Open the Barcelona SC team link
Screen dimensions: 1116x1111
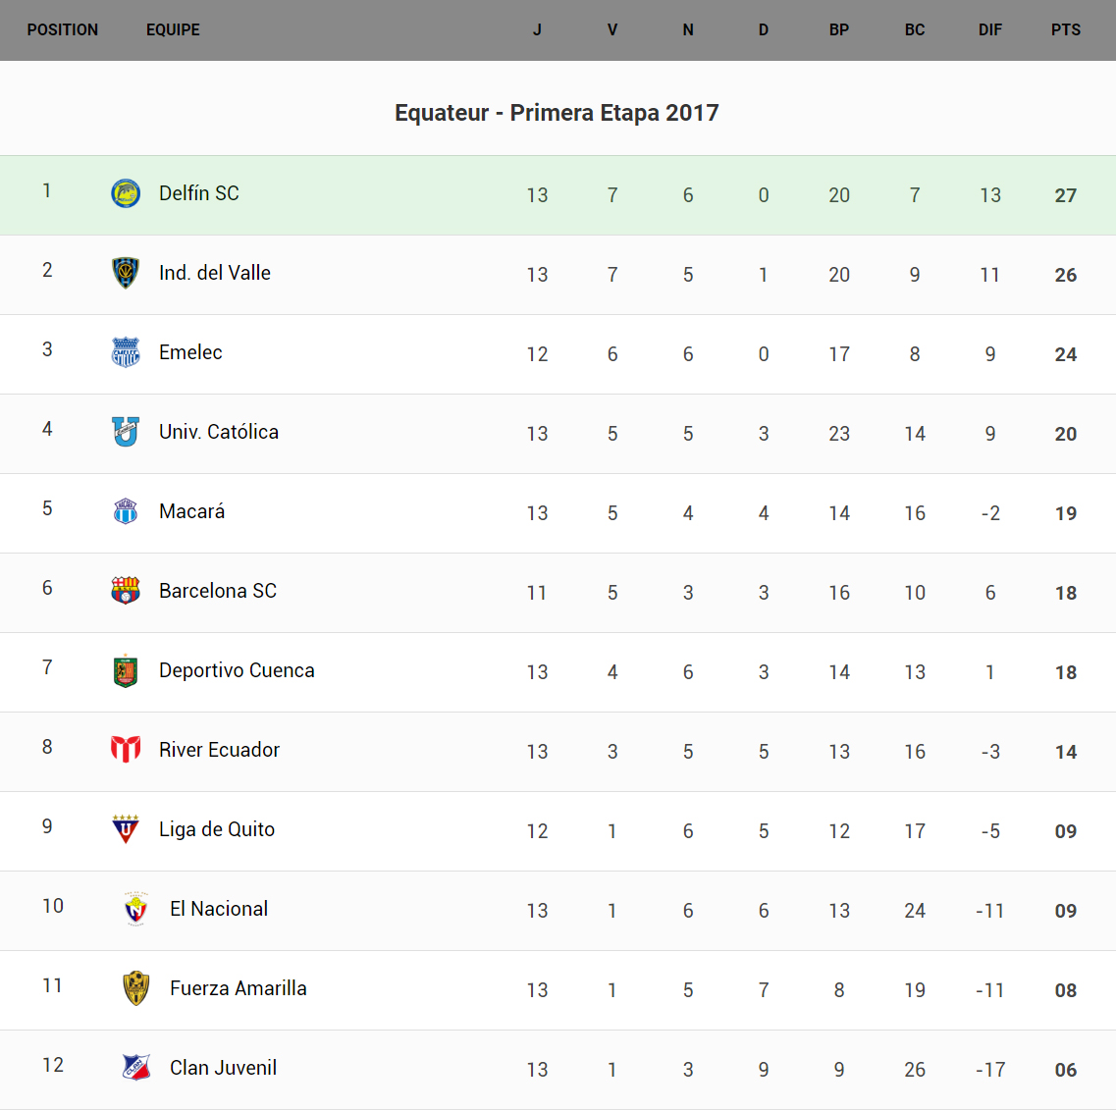point(218,591)
